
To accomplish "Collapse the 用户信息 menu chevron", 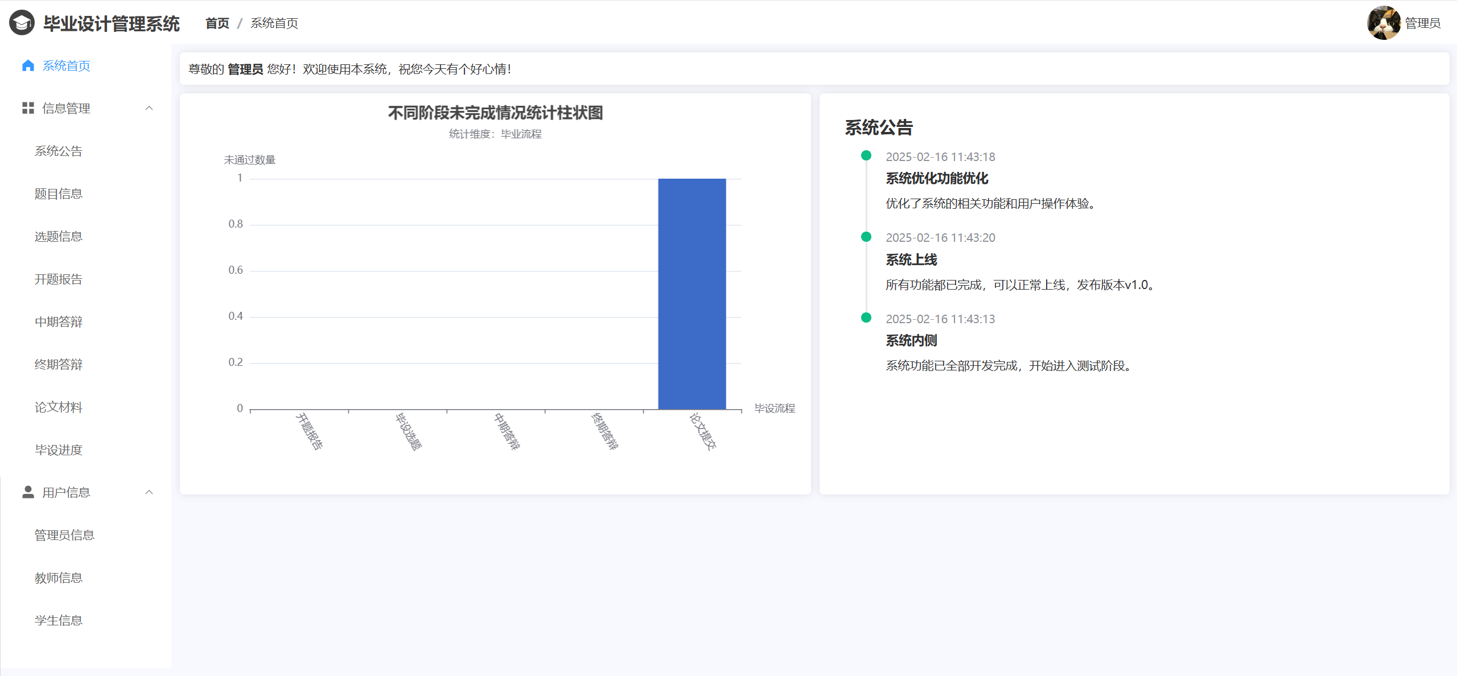I will (x=149, y=492).
